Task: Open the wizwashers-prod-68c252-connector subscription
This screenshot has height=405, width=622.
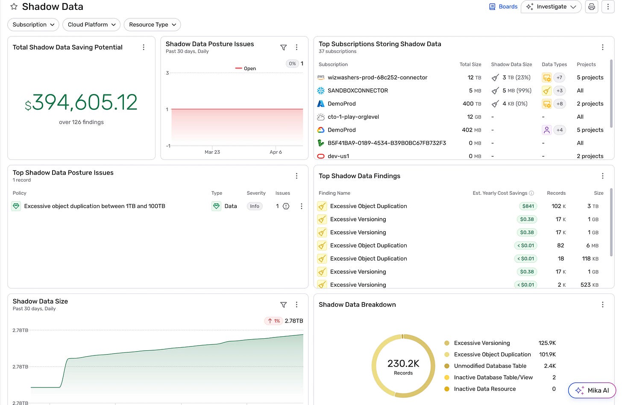Action: click(x=377, y=78)
